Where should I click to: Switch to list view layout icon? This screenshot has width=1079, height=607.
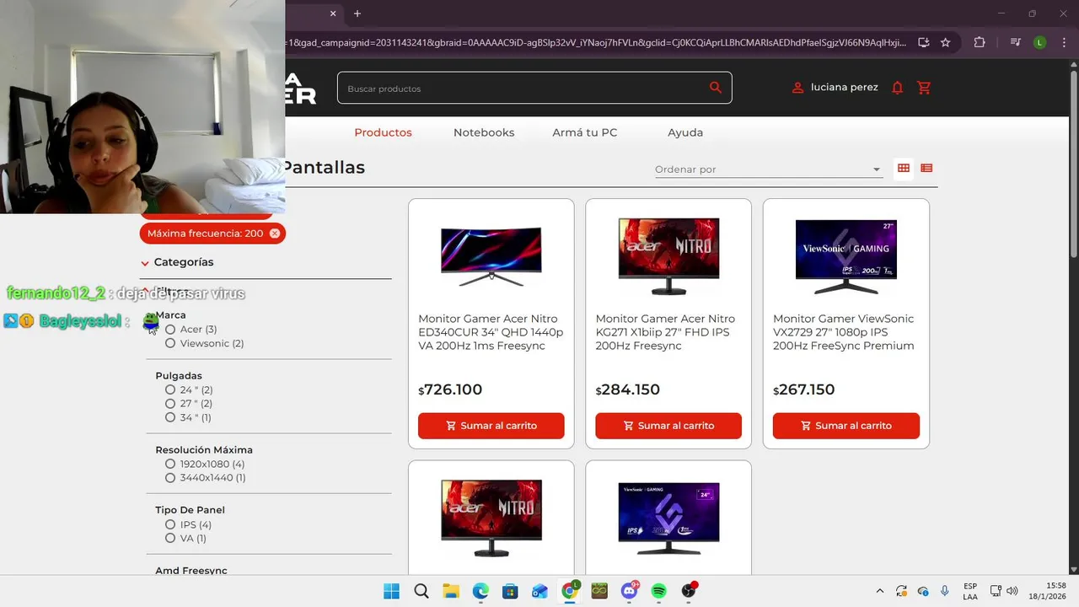[926, 168]
